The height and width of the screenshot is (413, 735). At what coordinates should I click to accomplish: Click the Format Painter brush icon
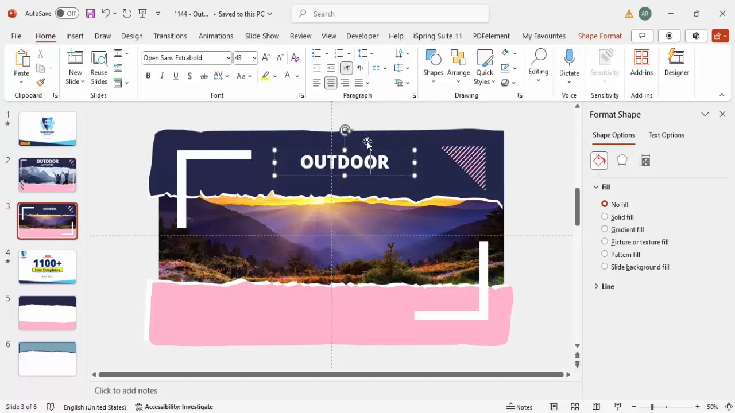[x=40, y=83]
